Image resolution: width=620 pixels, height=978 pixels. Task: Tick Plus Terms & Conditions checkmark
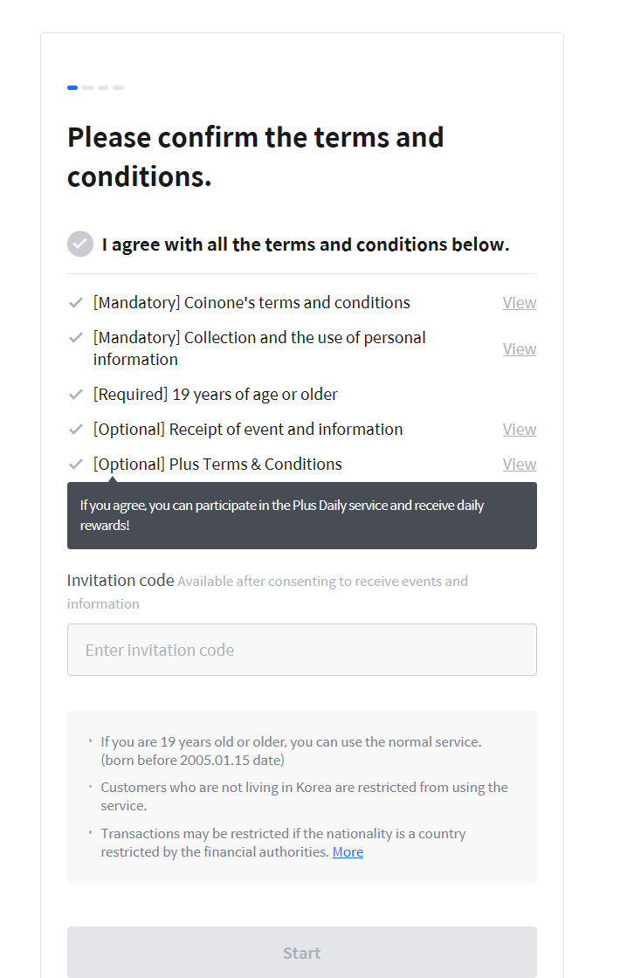76,465
